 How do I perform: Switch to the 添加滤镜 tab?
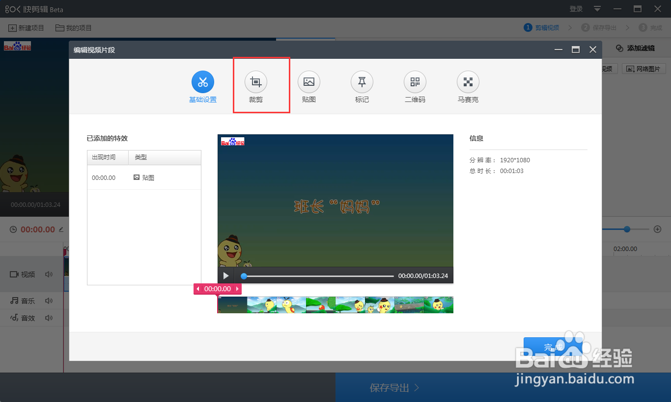click(x=635, y=48)
